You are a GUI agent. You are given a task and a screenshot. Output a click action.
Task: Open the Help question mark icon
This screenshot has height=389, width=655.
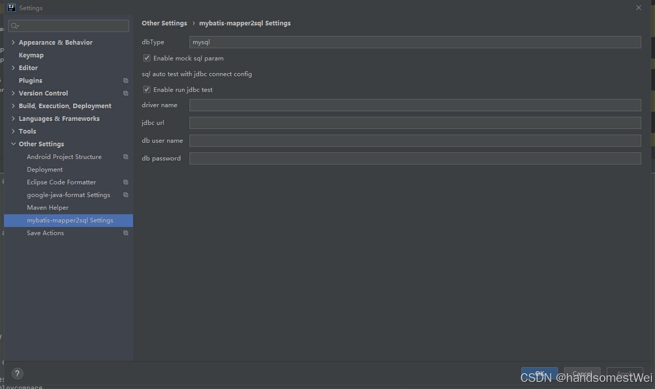[x=17, y=373]
